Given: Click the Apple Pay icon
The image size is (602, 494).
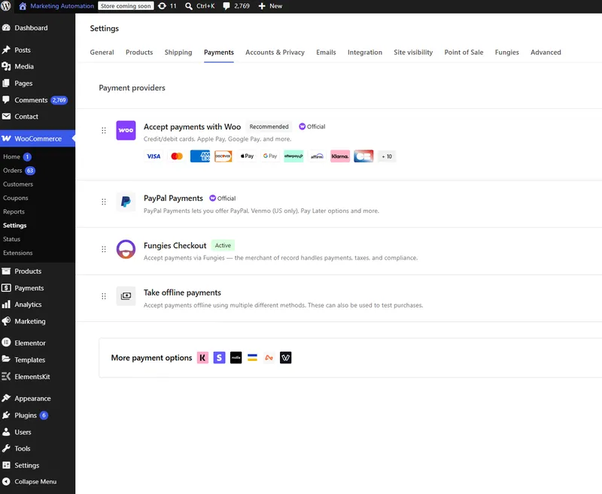Looking at the screenshot, I should tap(247, 156).
